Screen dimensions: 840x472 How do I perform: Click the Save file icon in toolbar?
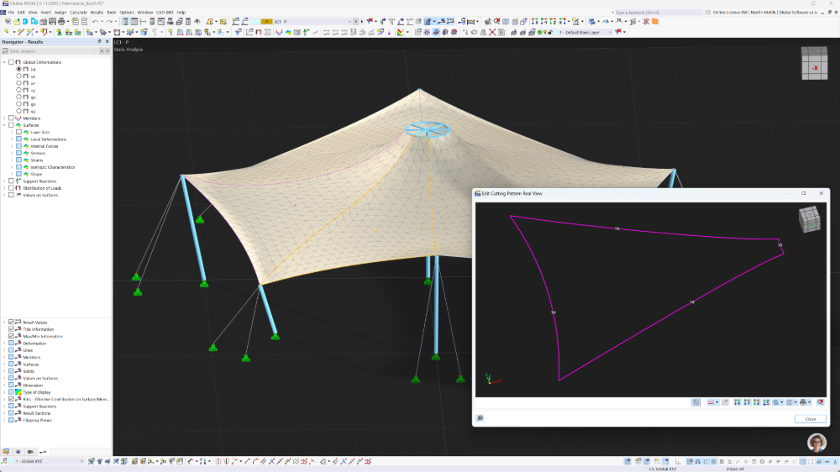pos(52,22)
